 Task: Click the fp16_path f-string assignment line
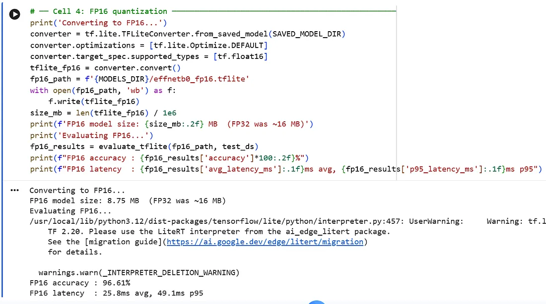pos(139,79)
